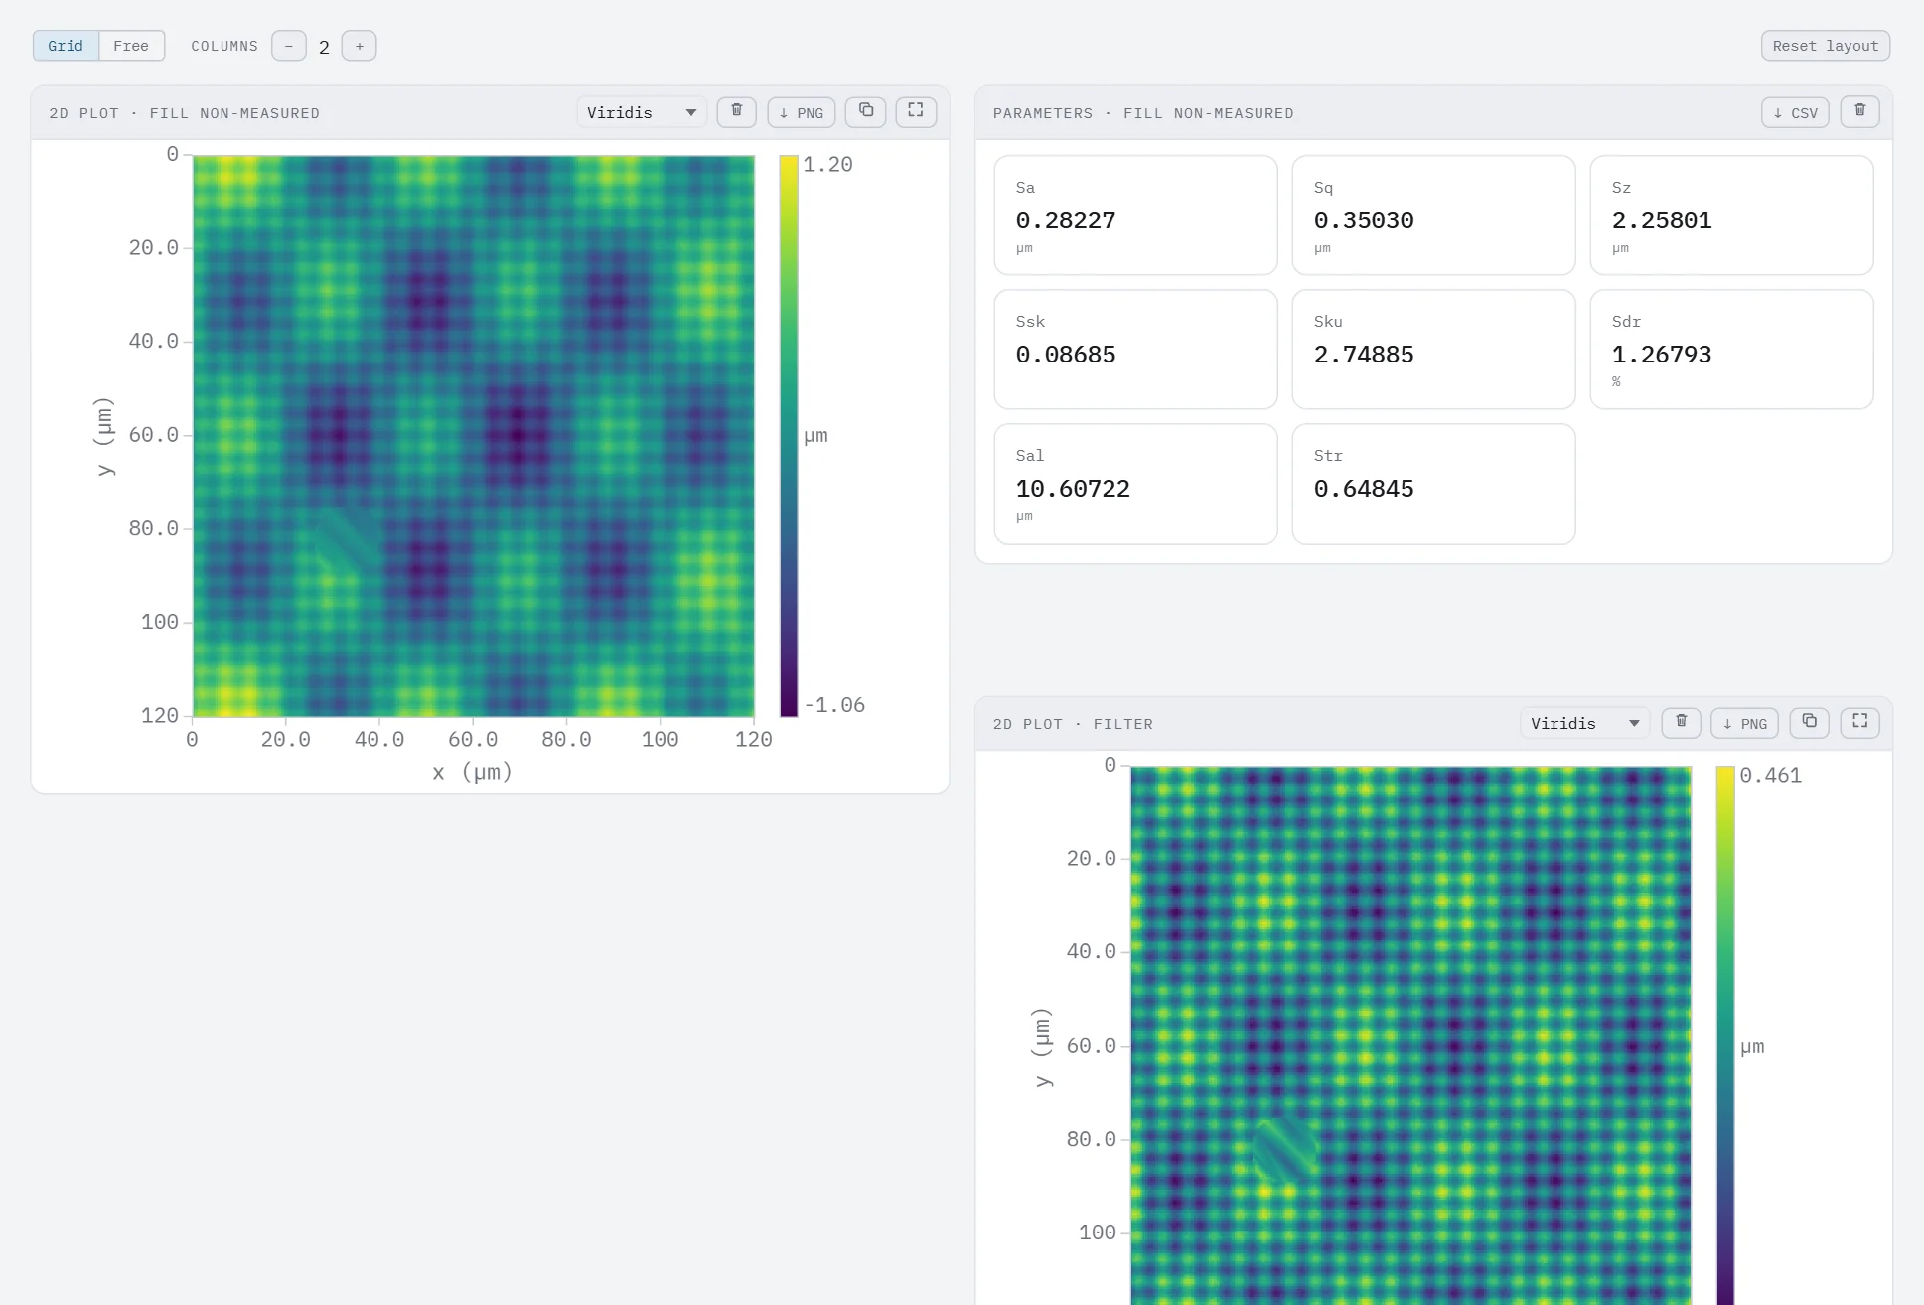The width and height of the screenshot is (1924, 1305).
Task: Decrease the column count with minus
Action: tap(289, 46)
